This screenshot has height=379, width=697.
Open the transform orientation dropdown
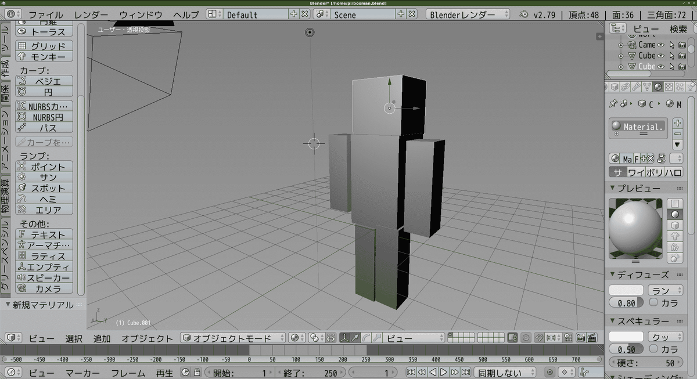414,338
